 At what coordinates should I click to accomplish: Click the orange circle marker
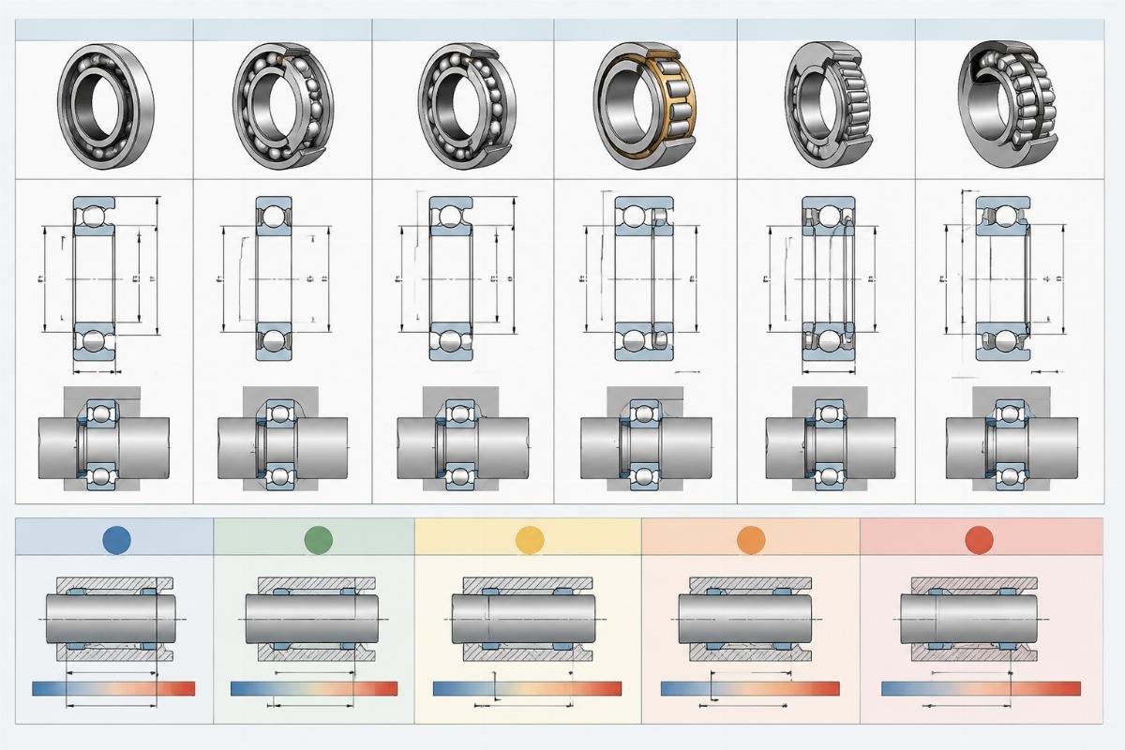pos(752,539)
